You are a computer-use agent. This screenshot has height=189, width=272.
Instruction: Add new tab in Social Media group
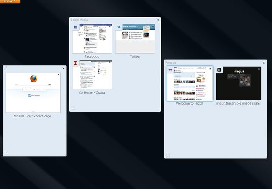73,108
